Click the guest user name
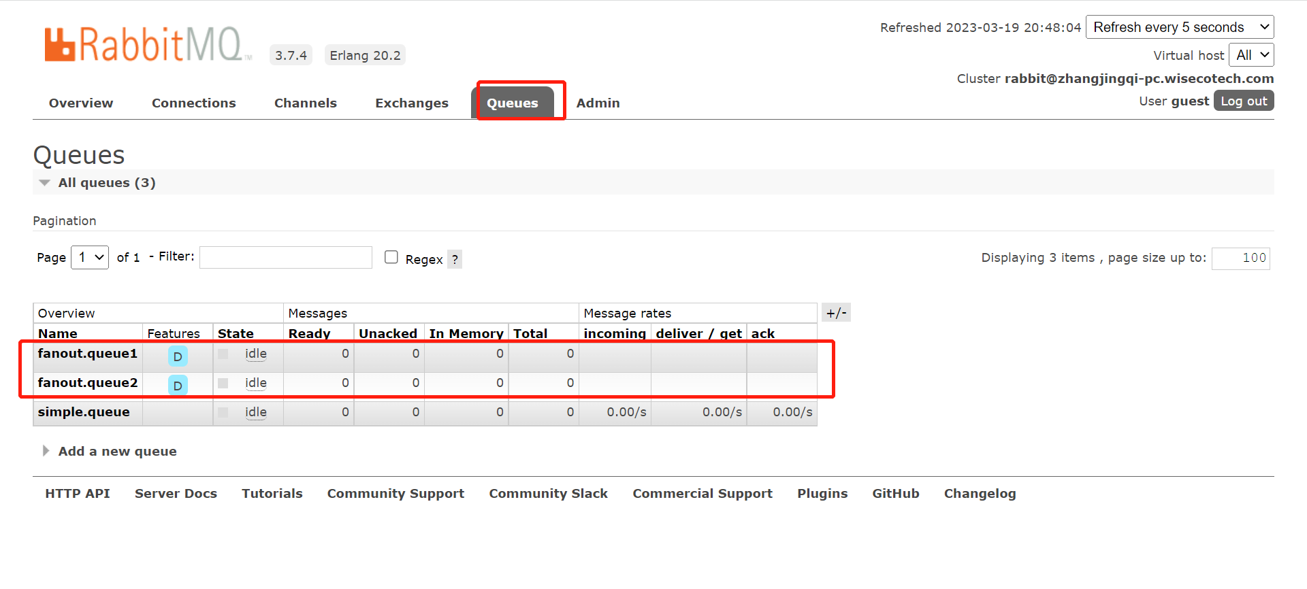This screenshot has width=1307, height=589. click(x=1190, y=101)
